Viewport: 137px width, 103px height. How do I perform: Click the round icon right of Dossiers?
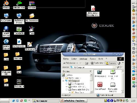pos(119,63)
